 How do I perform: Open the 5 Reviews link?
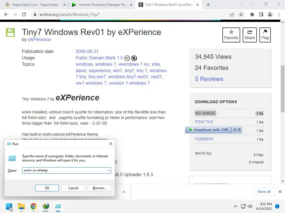point(209,79)
